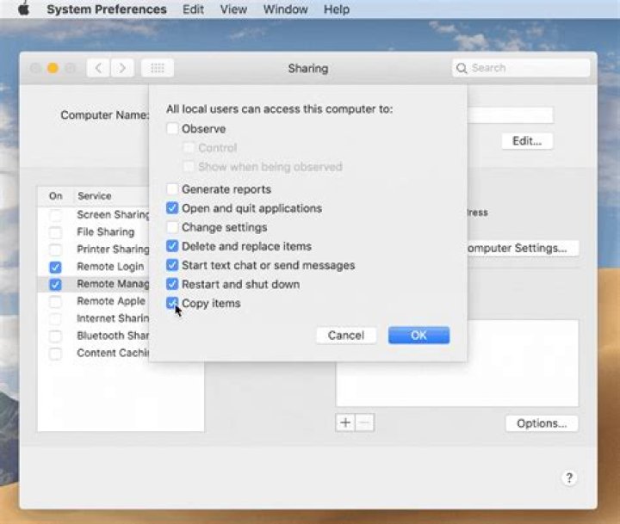This screenshot has width=620, height=524.
Task: Open the Window menu
Action: click(x=285, y=9)
